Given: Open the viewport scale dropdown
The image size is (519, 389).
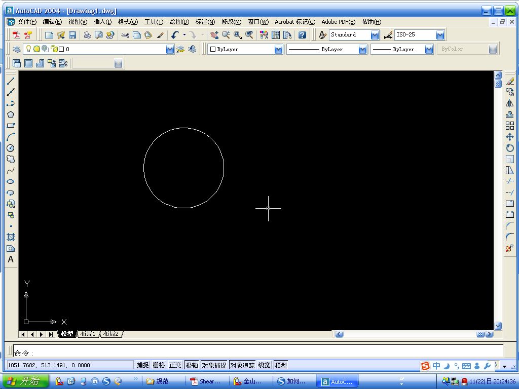Looking at the screenshot, I should [118, 63].
